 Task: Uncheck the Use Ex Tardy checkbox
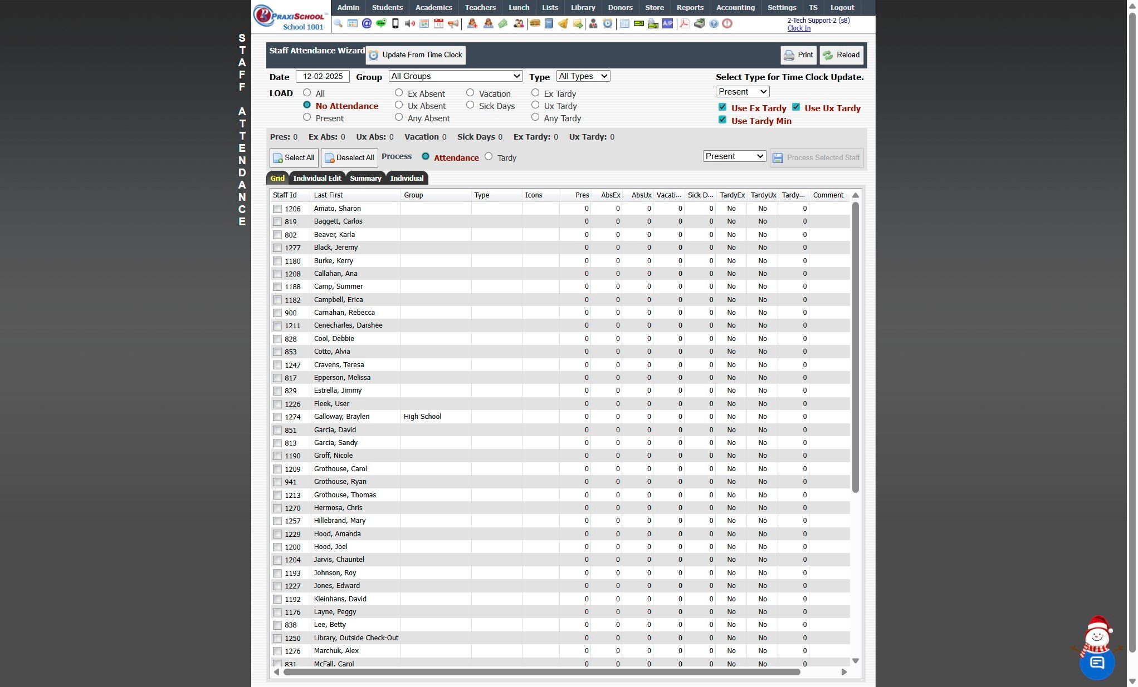pyautogui.click(x=722, y=107)
